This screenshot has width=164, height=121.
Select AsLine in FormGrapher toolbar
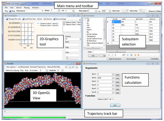pos(39,19)
